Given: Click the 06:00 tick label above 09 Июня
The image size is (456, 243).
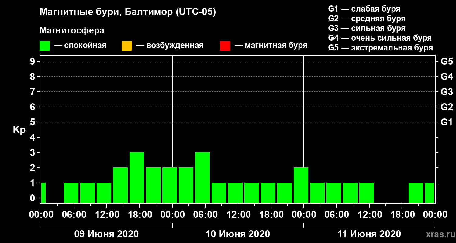Looking at the screenshot, I should tap(74, 214).
